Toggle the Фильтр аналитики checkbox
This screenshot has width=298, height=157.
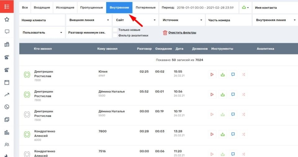(x=115, y=35)
